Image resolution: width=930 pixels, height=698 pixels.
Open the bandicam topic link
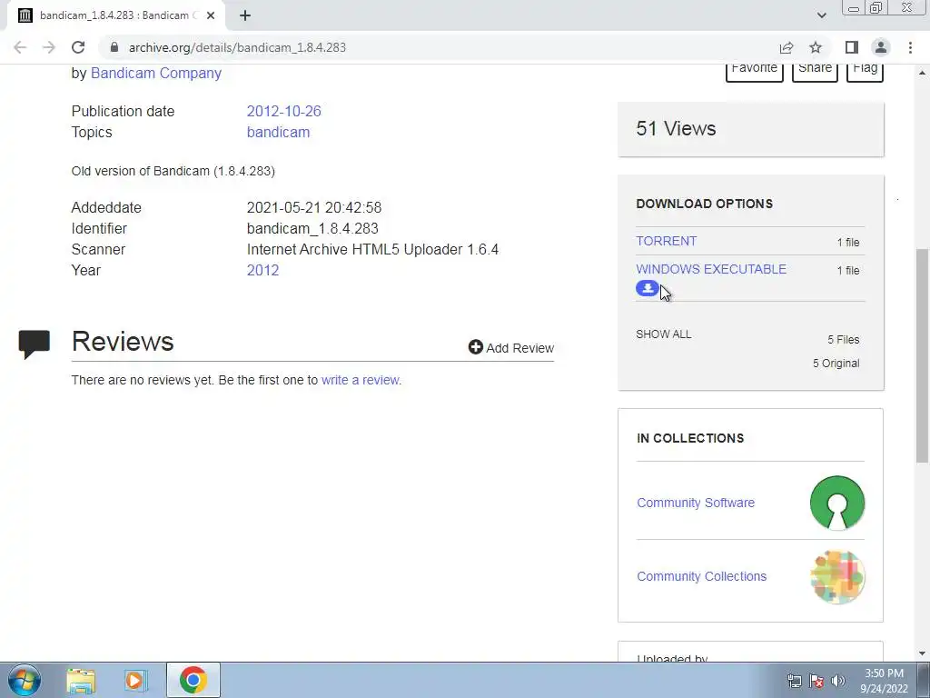[278, 132]
